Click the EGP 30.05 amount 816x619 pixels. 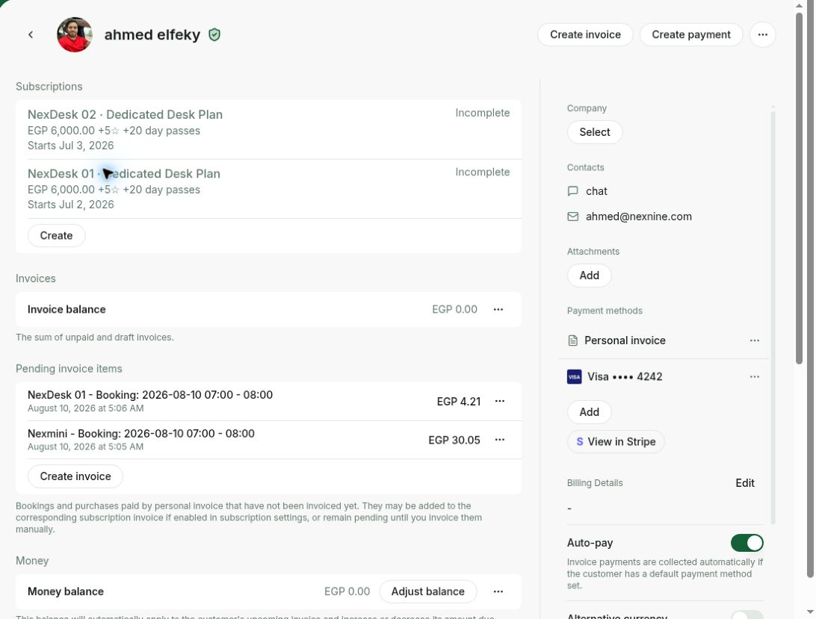(454, 440)
